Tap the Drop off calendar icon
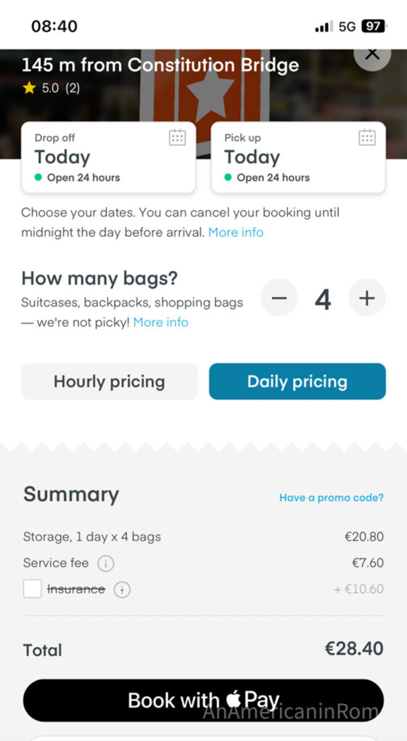This screenshot has width=407, height=741. pyautogui.click(x=177, y=137)
